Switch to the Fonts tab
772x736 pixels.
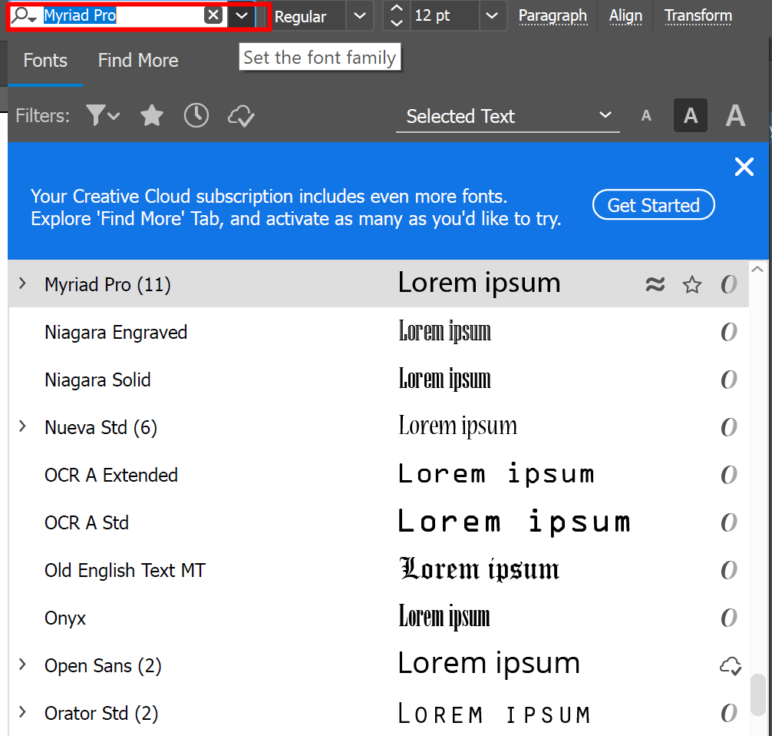tap(45, 61)
